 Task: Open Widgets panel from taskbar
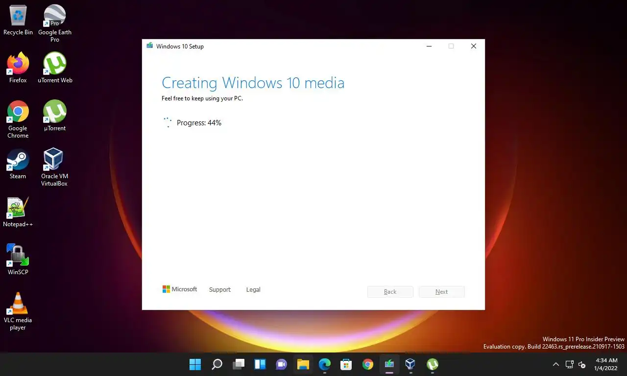[260, 364]
